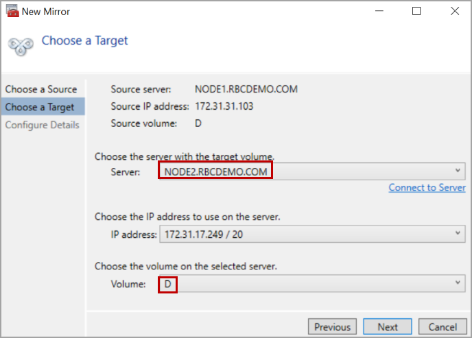Click the Previous button
Viewport: 472px width, 338px height.
pyautogui.click(x=333, y=327)
